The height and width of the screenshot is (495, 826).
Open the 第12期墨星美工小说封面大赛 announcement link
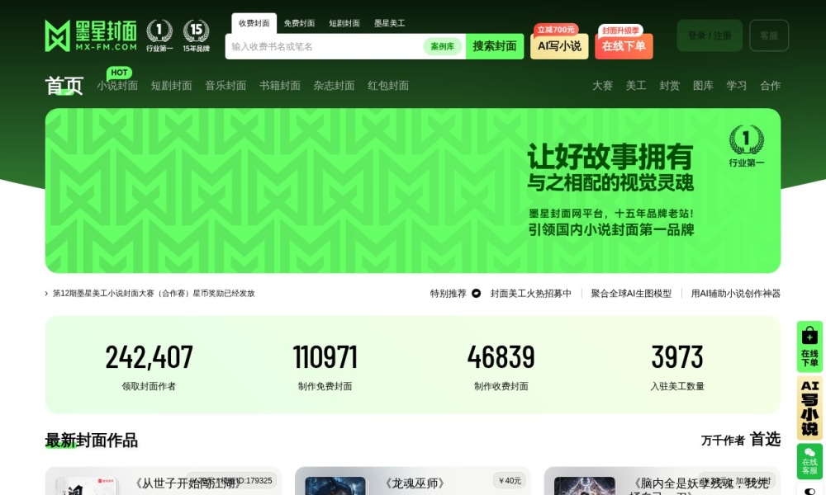click(x=154, y=294)
